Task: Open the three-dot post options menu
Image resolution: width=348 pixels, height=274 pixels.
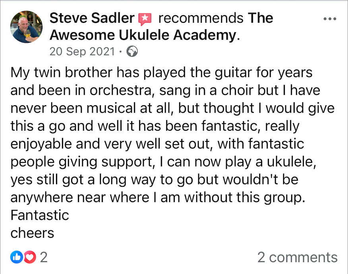Action: 330,19
